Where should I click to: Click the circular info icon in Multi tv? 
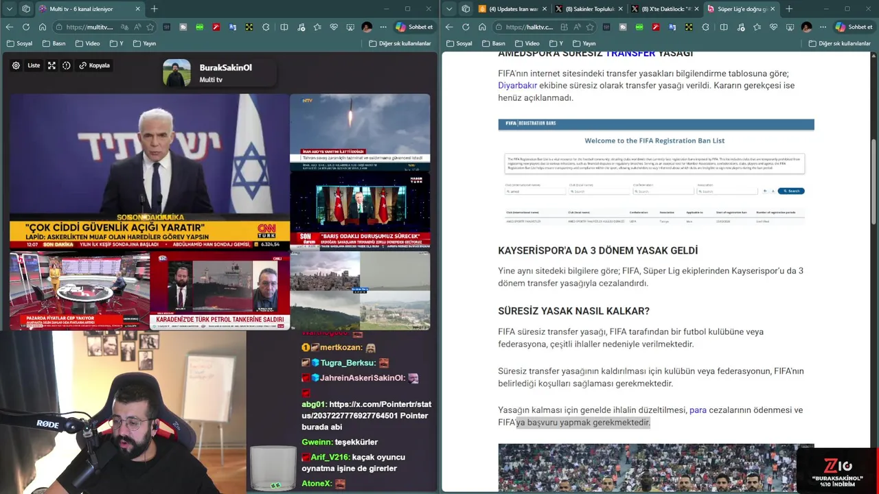67,66
